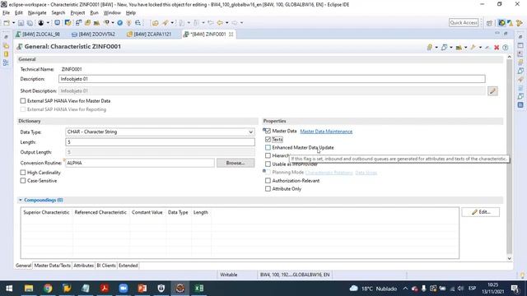Collapse the Compoundings section
Screen dimensions: 527x296
(20, 200)
